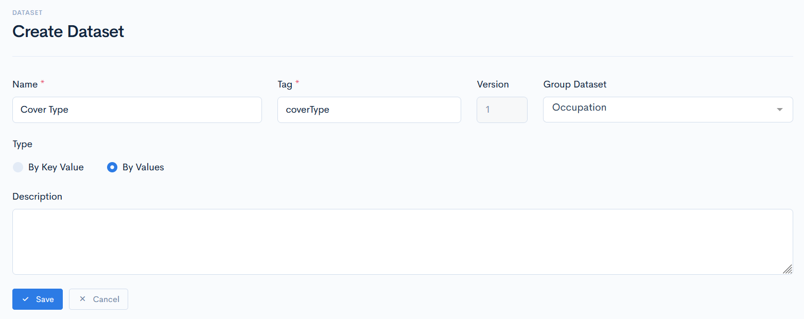
Task: Click the disabled Version field showing 1
Action: pos(502,110)
